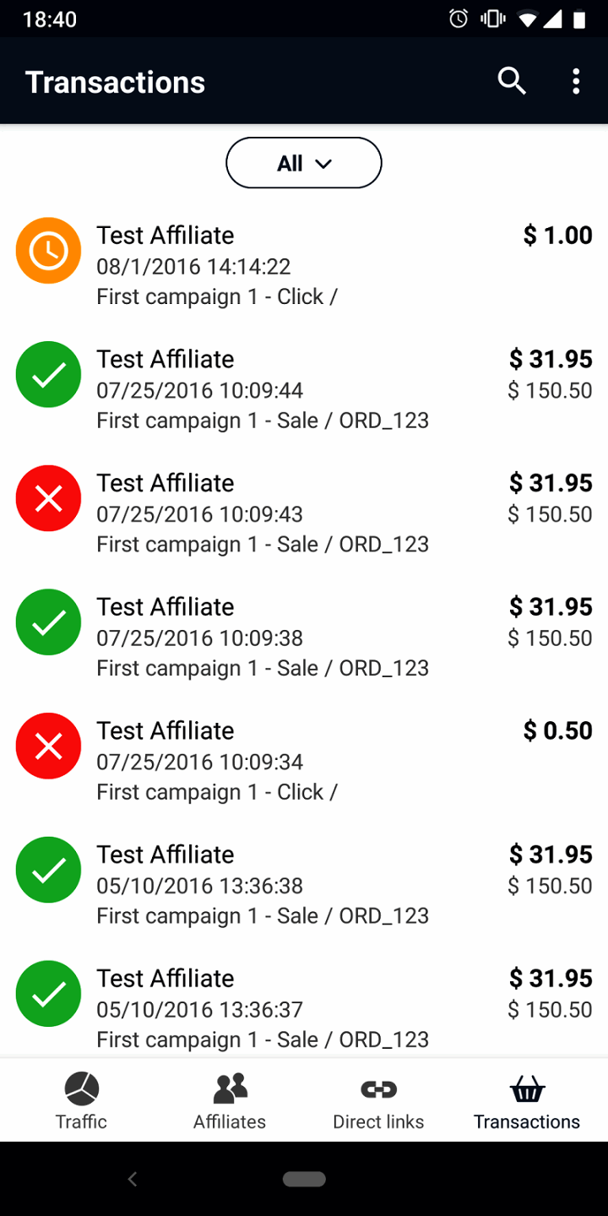Tap the search magnifier icon
The image size is (608, 1216).
tap(512, 82)
